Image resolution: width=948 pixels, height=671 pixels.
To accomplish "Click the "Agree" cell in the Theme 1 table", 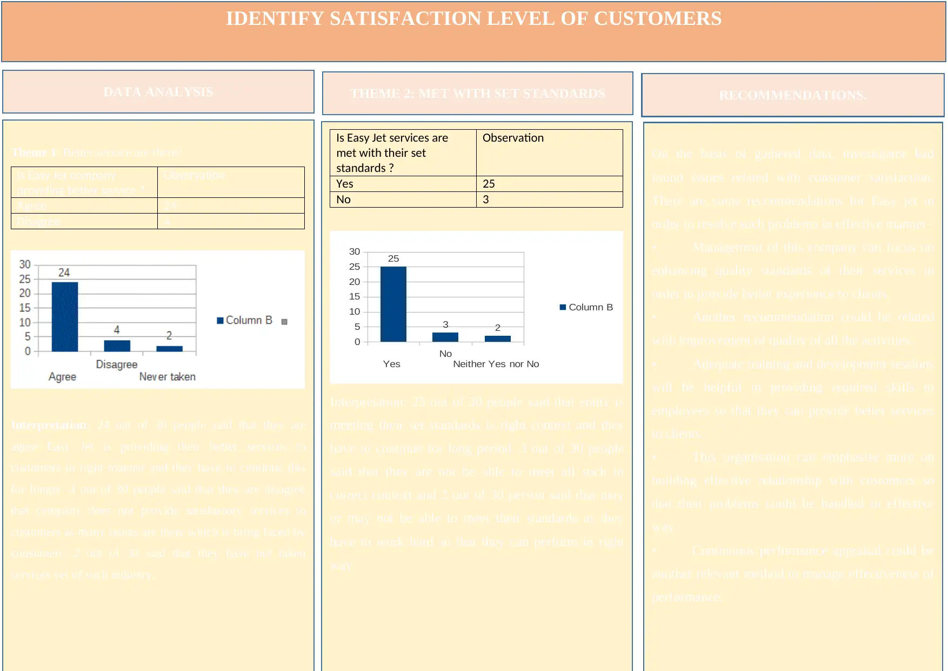I will pyautogui.click(x=84, y=206).
